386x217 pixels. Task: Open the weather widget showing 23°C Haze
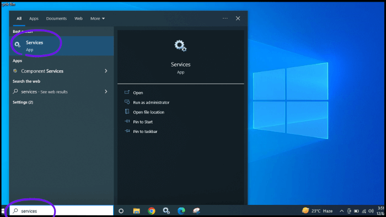pyautogui.click(x=317, y=211)
